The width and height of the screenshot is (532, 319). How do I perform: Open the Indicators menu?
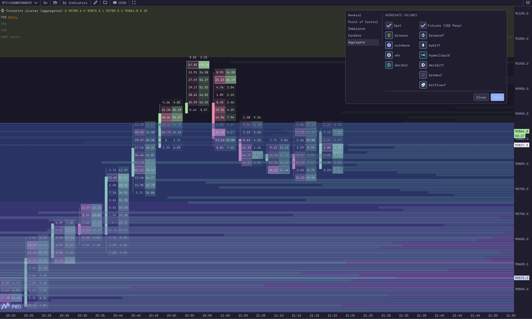click(x=75, y=3)
